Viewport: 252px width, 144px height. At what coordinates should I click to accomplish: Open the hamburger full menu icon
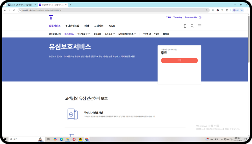(200, 26)
